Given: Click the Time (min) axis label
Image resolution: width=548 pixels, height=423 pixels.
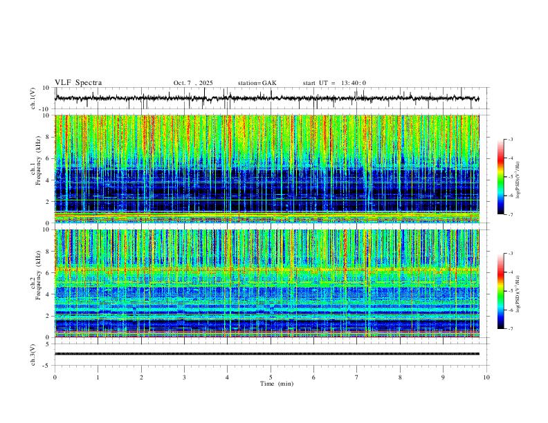Looking at the screenshot, I should (x=277, y=384).
